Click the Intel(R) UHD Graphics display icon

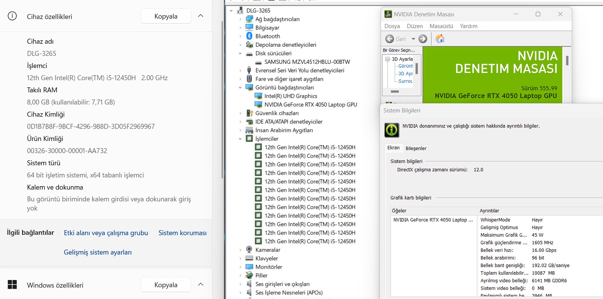[x=259, y=96]
